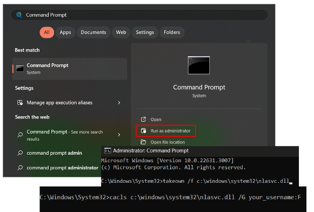Click the Administrator Command Prompt window icon
314x212 pixels.
point(108,150)
